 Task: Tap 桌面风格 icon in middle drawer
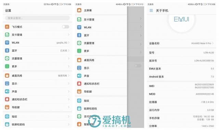[x=79, y=60]
